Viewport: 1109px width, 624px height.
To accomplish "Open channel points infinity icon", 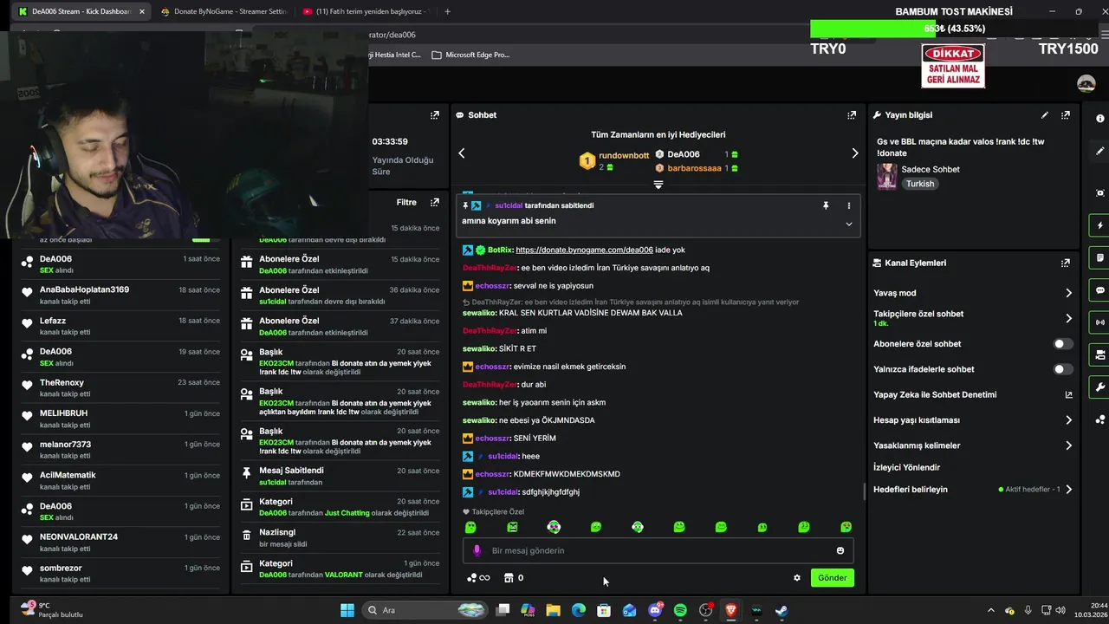I will [x=478, y=578].
